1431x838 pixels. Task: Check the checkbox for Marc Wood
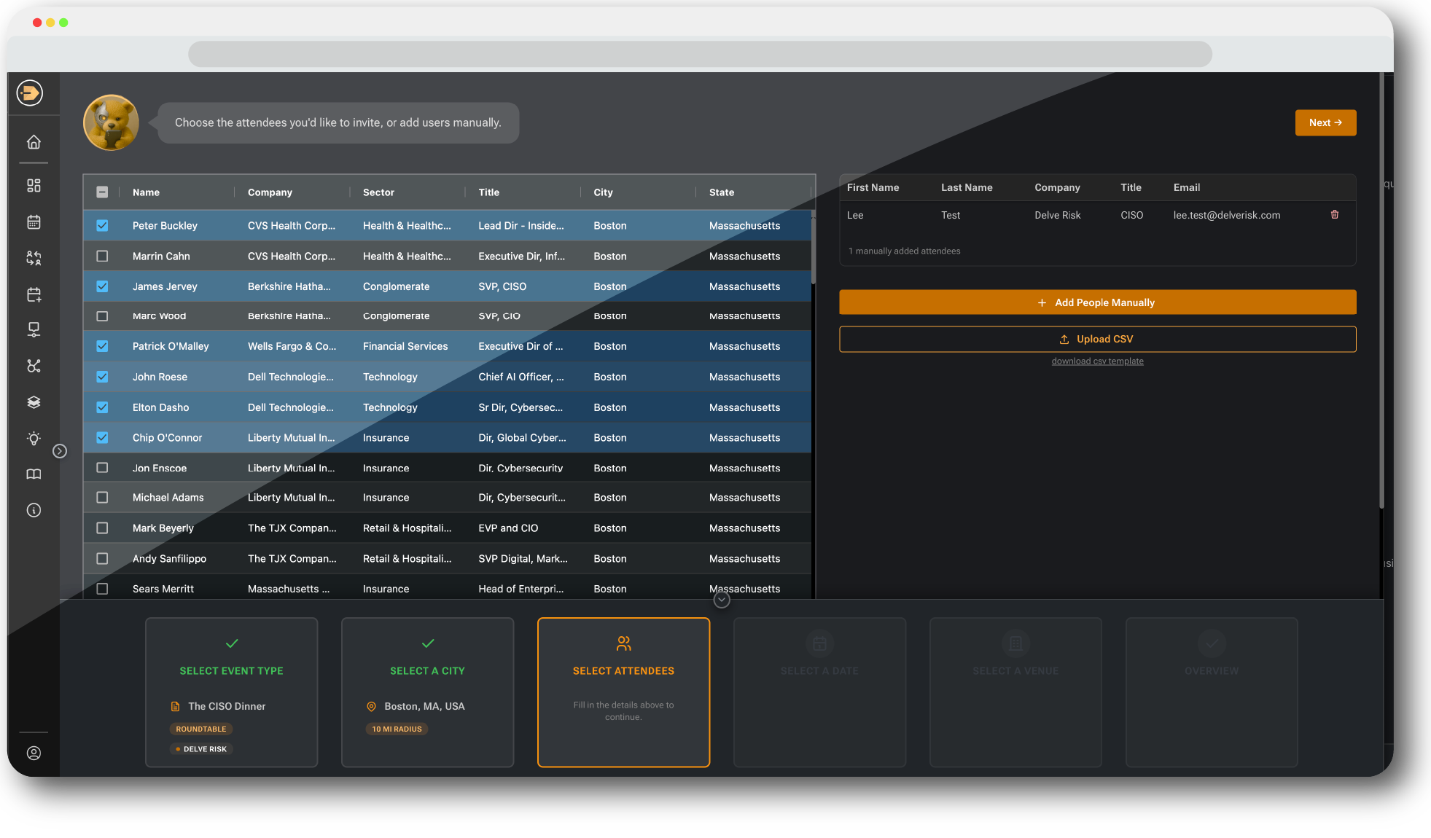point(102,316)
